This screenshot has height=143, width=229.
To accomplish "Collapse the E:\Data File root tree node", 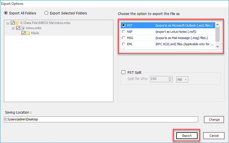I will [8, 23].
